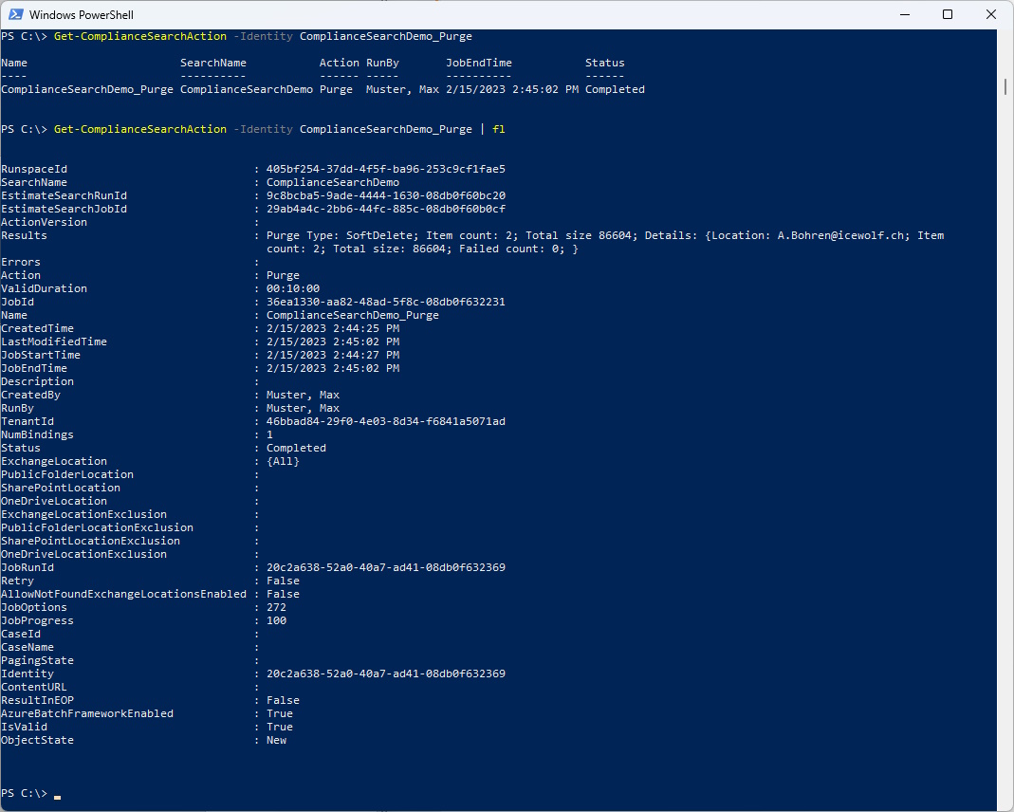
Task: Click the 'SharePointLocation' property label
Action: point(61,489)
